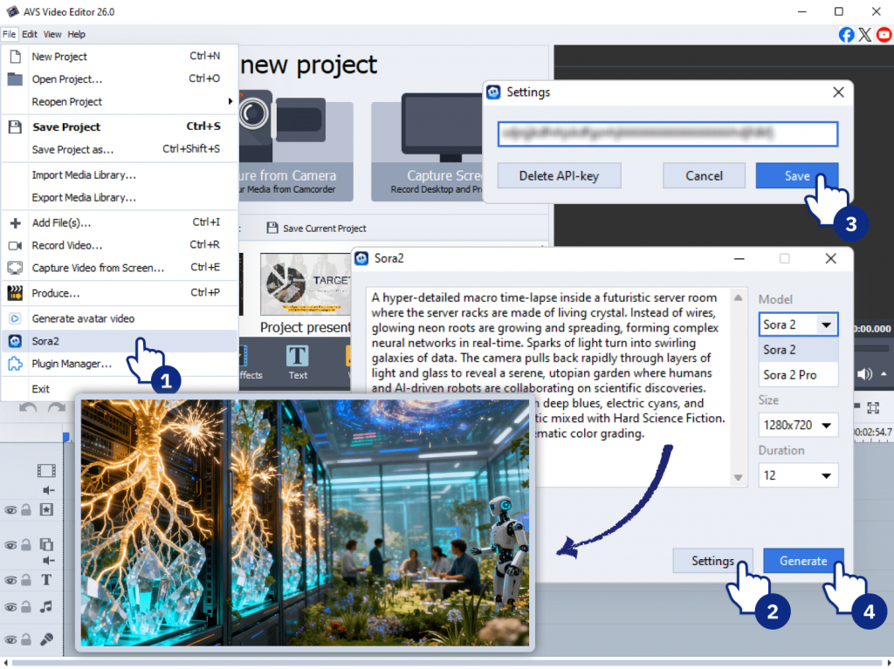The image size is (894, 669).
Task: Toggle visibility eye on music track
Action: coord(10,607)
